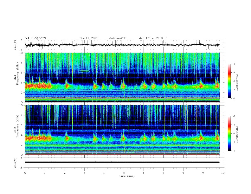Click the "9" tick on the time axis
Viewport: 251px width, 194px height.
[203, 173]
